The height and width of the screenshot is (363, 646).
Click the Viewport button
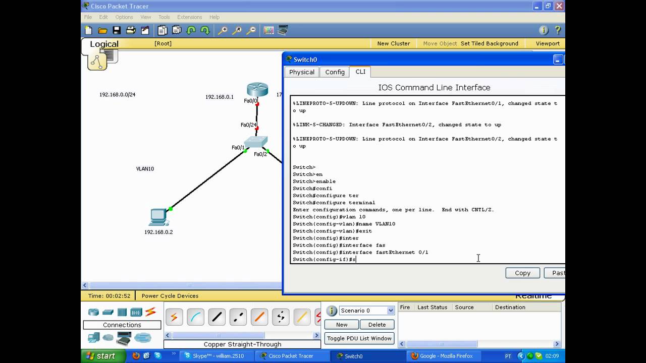coord(548,43)
